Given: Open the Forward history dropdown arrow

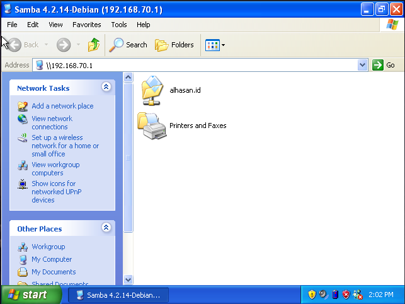Looking at the screenshot, I should 78,45.
